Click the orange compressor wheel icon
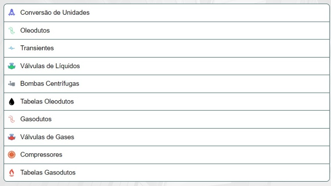This screenshot has height=186, width=331. [x=12, y=155]
